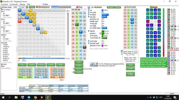Click the All range button
Image resolution: width=179 pixels, height=100 pixels.
point(22,65)
